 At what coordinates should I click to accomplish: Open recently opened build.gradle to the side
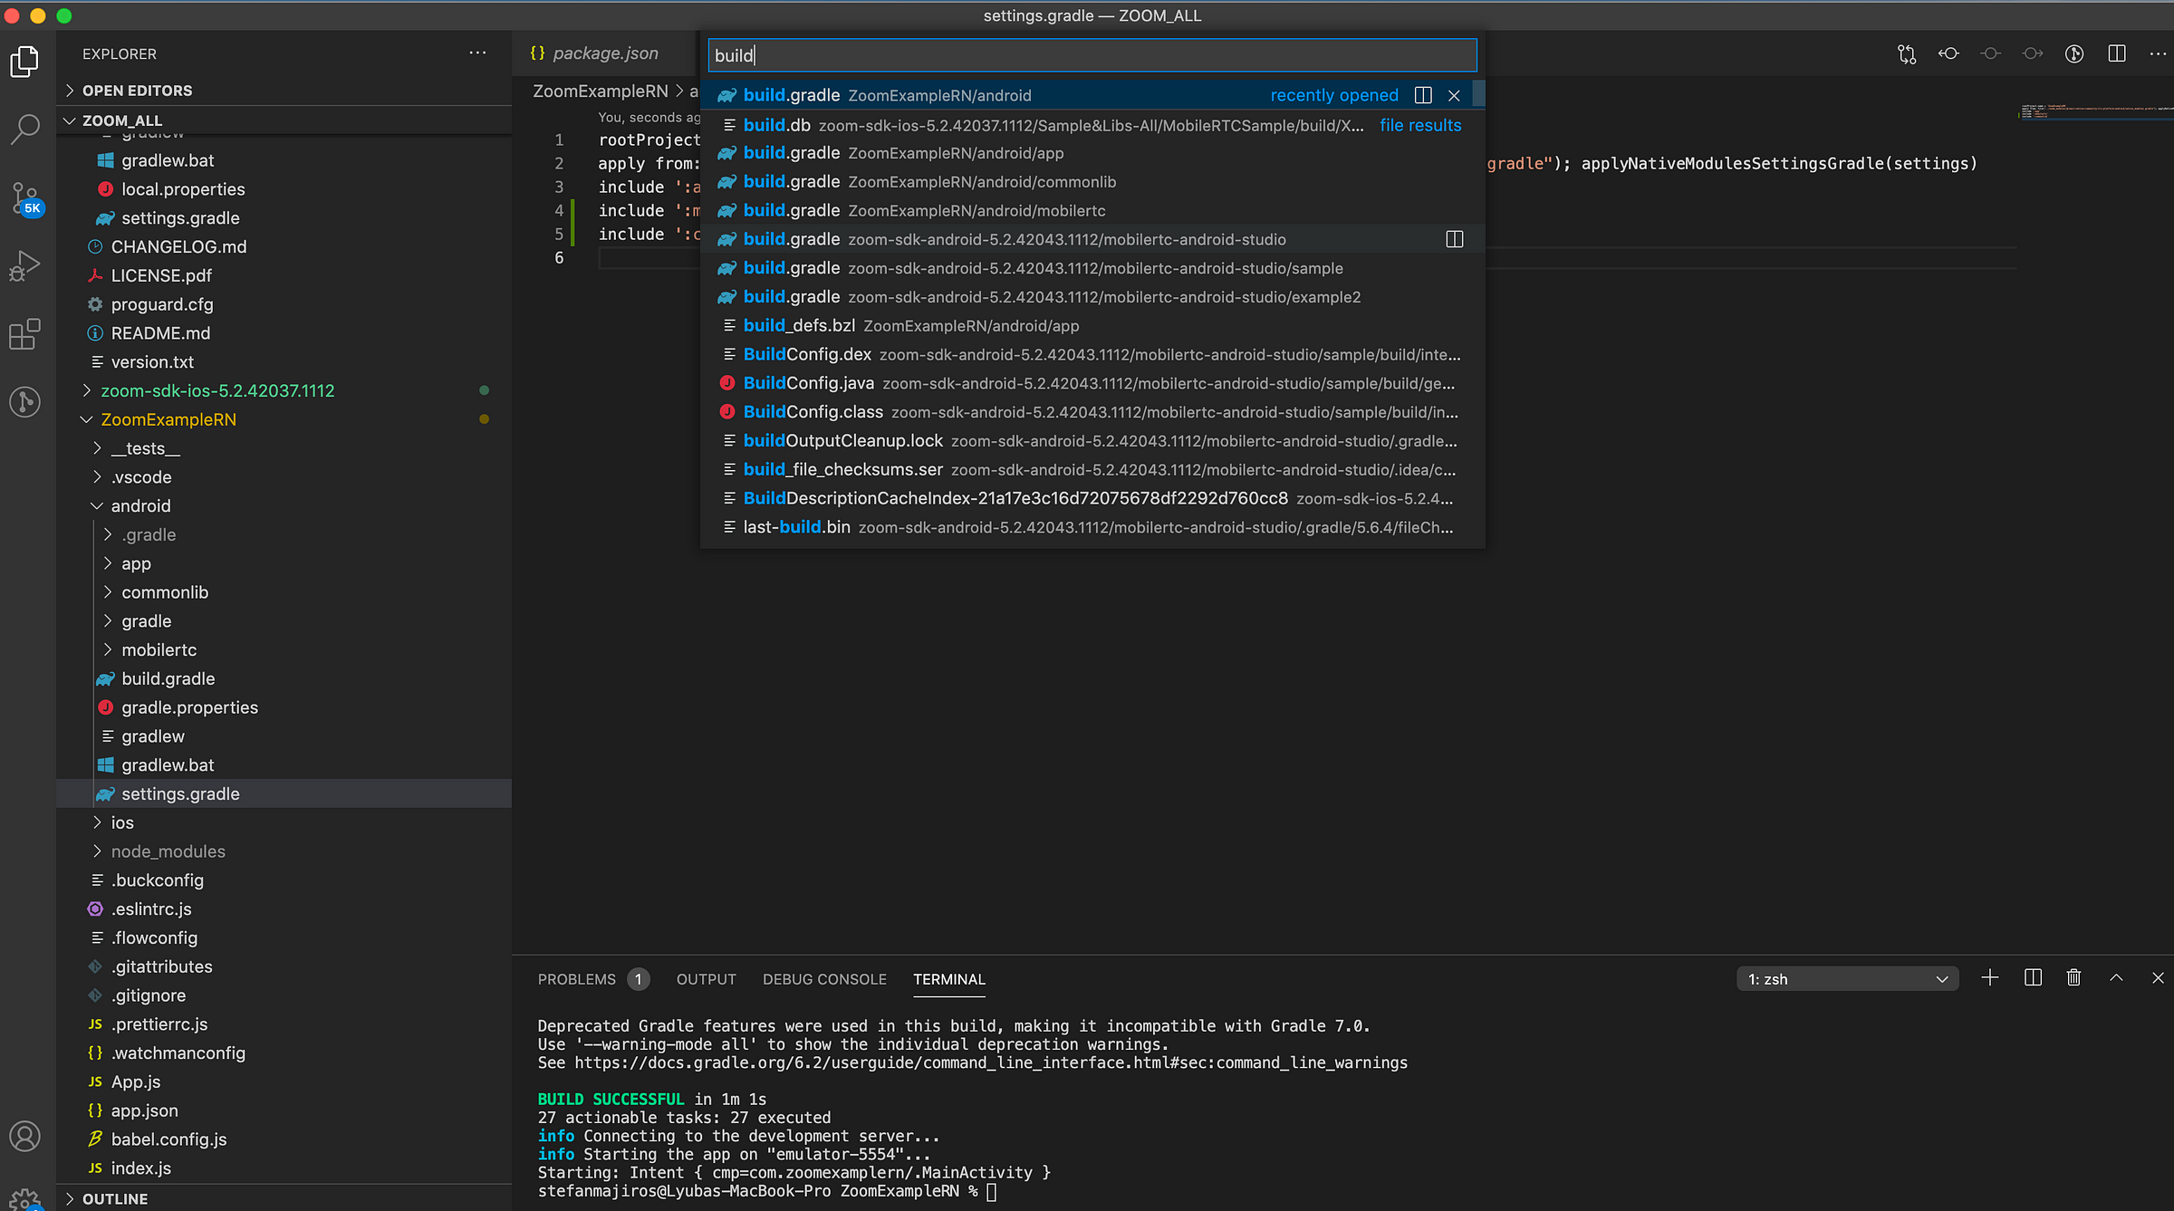coord(1423,95)
